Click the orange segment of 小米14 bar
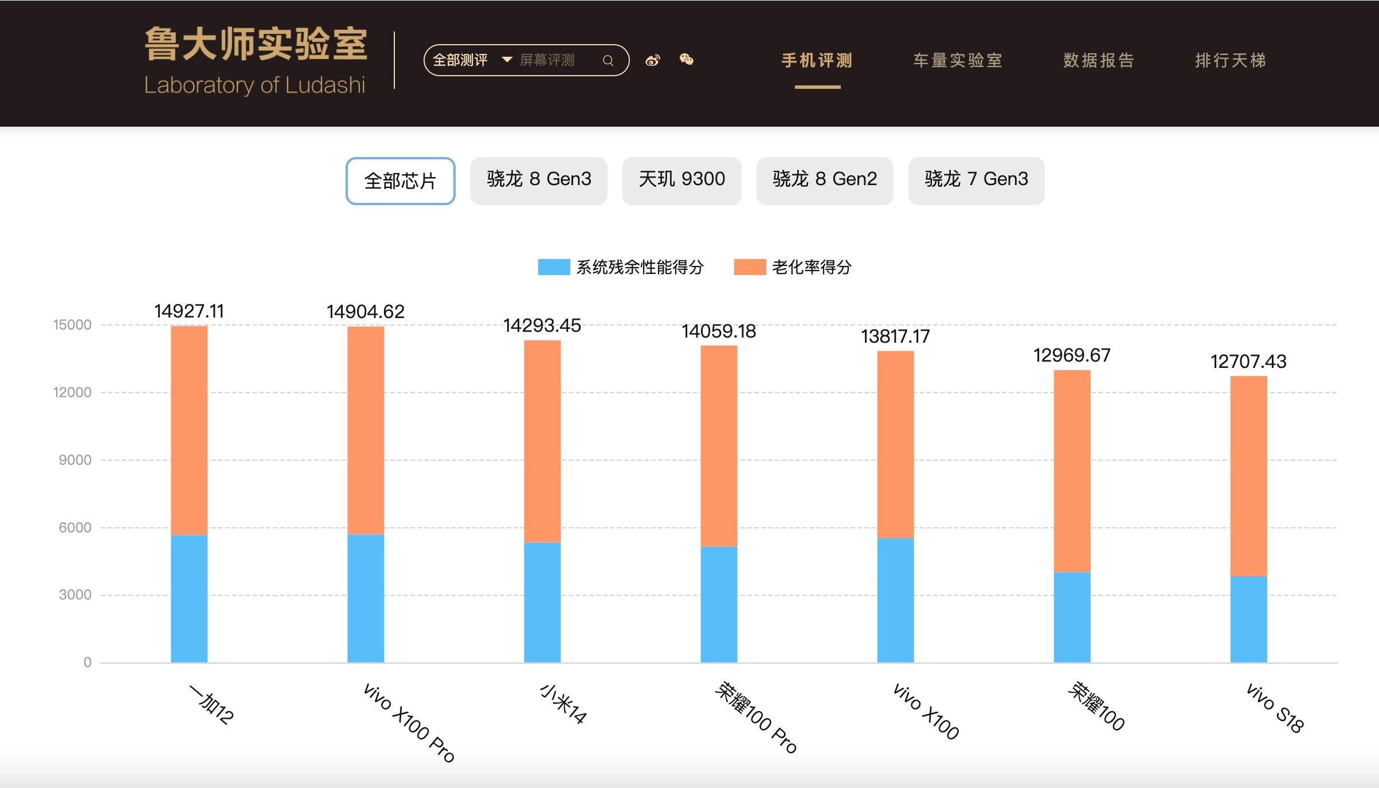 542,441
